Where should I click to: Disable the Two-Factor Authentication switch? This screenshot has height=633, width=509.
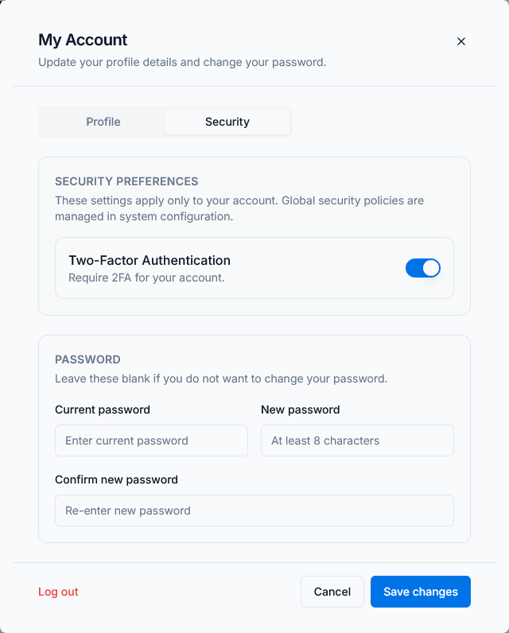(x=422, y=268)
